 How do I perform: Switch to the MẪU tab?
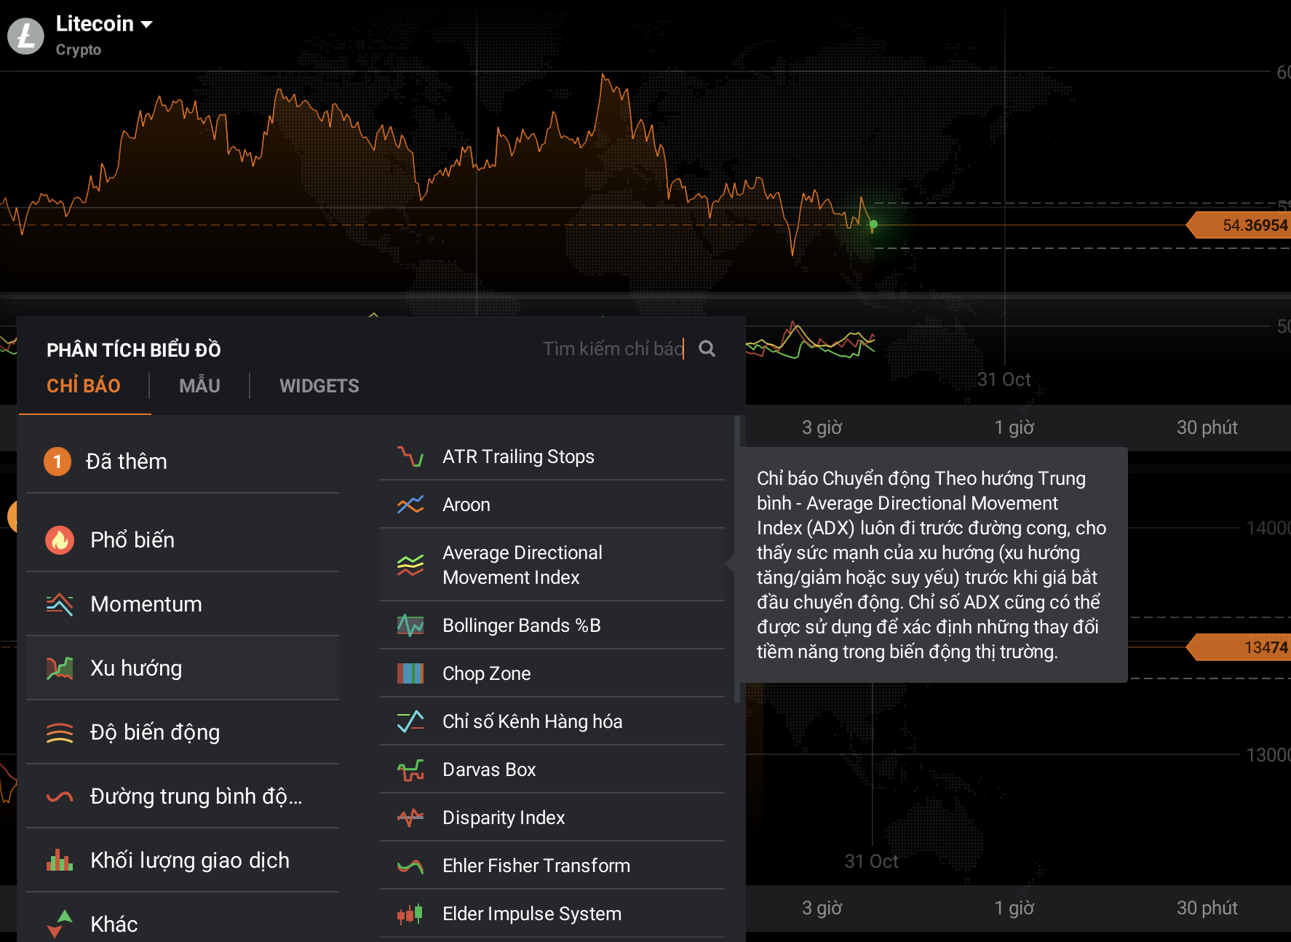point(199,386)
